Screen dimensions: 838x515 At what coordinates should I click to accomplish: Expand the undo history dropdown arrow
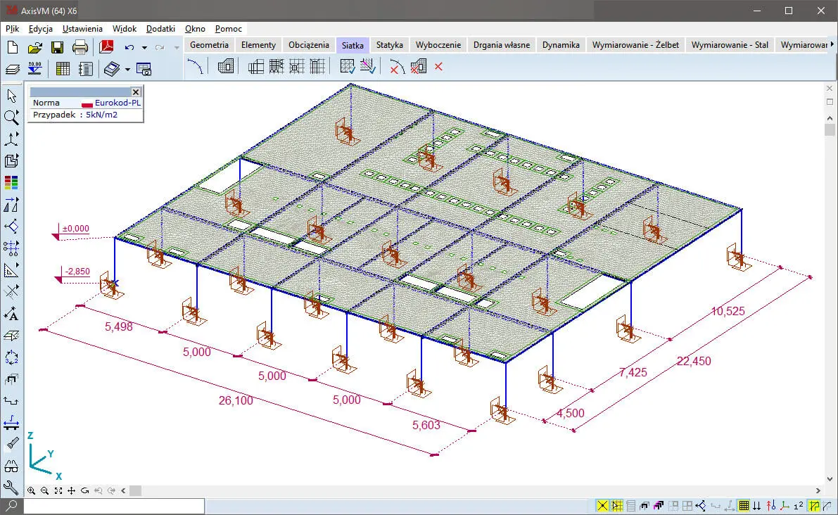pyautogui.click(x=144, y=48)
